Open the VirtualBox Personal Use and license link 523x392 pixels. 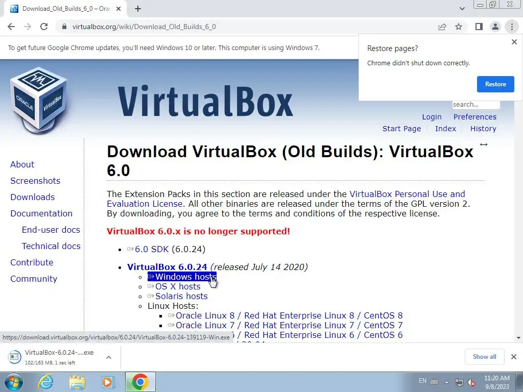[407, 194]
